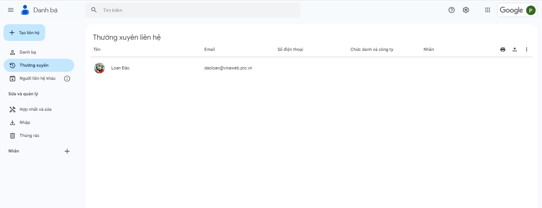This screenshot has width=542, height=208.
Task: Click the Tạo liên hệ button
Action: pyautogui.click(x=24, y=33)
